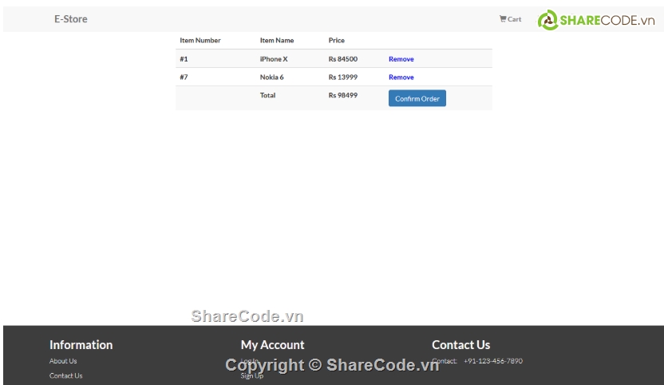Click the Information footer heading
The height and width of the screenshot is (385, 664).
(81, 345)
